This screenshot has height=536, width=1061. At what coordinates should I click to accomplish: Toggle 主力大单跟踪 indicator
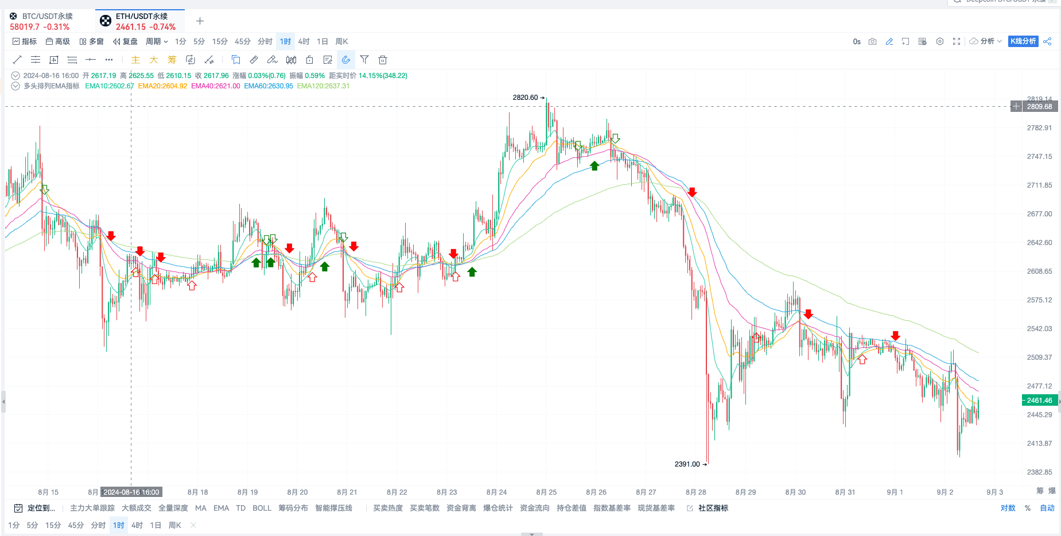92,508
